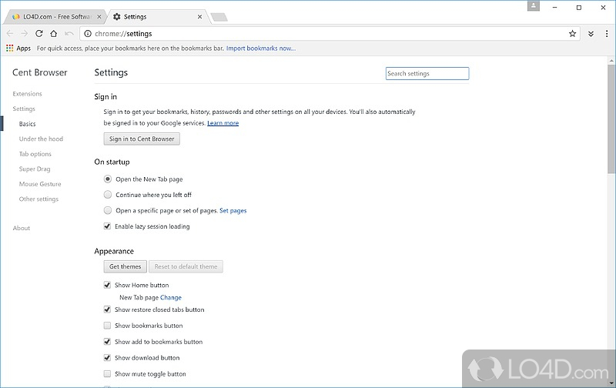
Task: Select Basics in the sidebar
Action: 28,124
